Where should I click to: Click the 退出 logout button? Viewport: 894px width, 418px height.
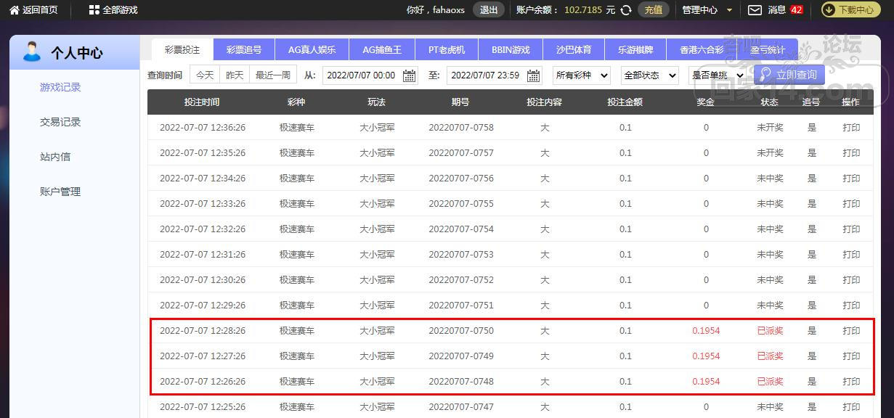pos(489,10)
